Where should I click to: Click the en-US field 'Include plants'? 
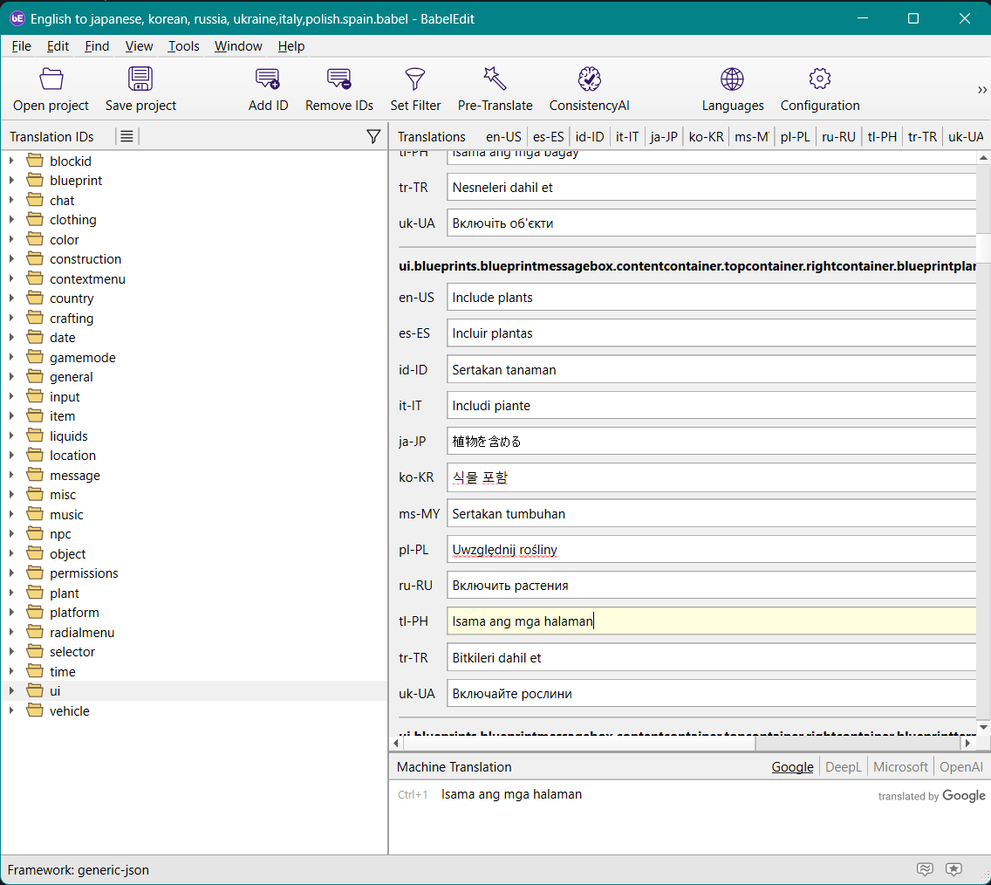tap(711, 298)
